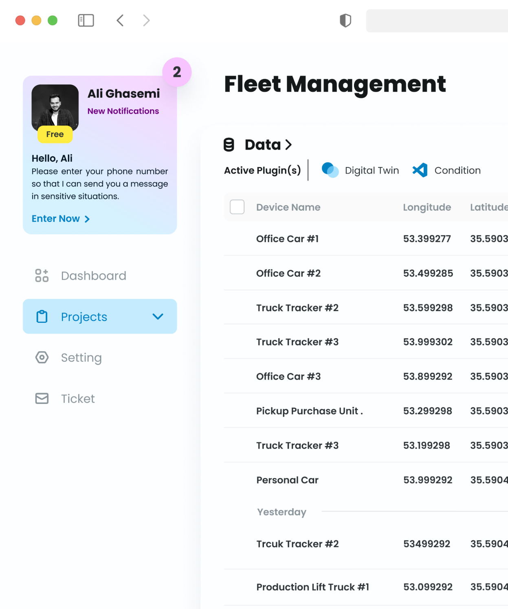Image resolution: width=508 pixels, height=609 pixels.
Task: Click the Data section title
Action: click(x=263, y=145)
